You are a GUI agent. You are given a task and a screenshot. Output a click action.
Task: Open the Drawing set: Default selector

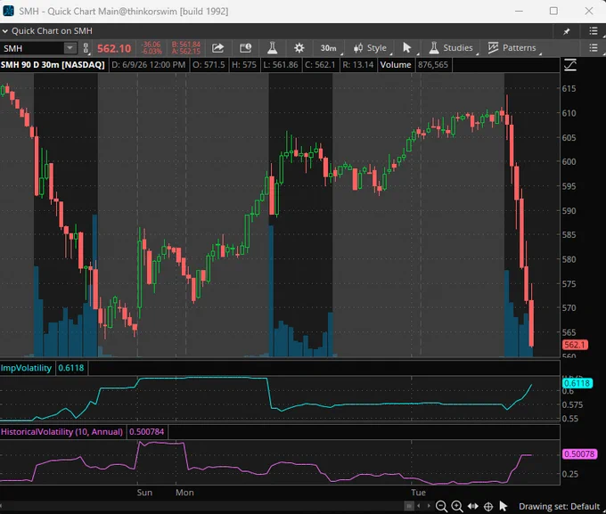click(559, 506)
